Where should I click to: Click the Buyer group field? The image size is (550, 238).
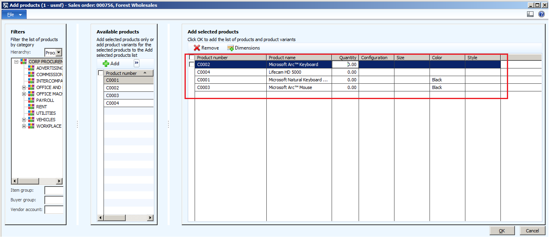[x=54, y=200]
